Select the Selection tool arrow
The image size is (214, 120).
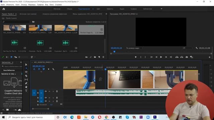click(x=26, y=64)
